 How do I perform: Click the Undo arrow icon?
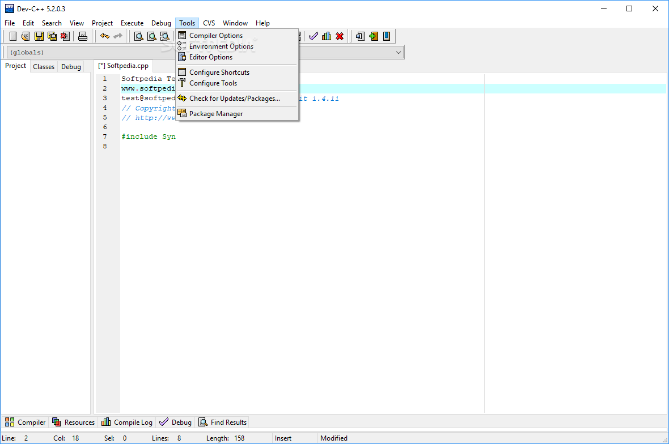tap(104, 36)
